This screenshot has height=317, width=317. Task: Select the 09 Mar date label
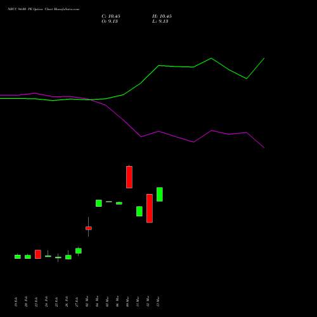pyautogui.click(x=127, y=302)
